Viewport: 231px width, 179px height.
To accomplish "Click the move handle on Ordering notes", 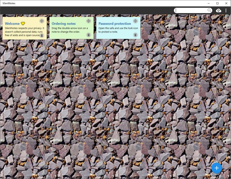I will pos(89,21).
